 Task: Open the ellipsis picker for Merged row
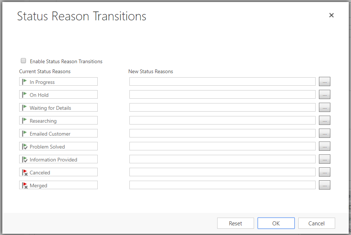[324, 185]
